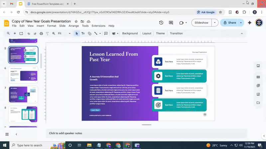This screenshot has width=266, height=149.
Task: Select the Text box tool
Action: pos(83,34)
